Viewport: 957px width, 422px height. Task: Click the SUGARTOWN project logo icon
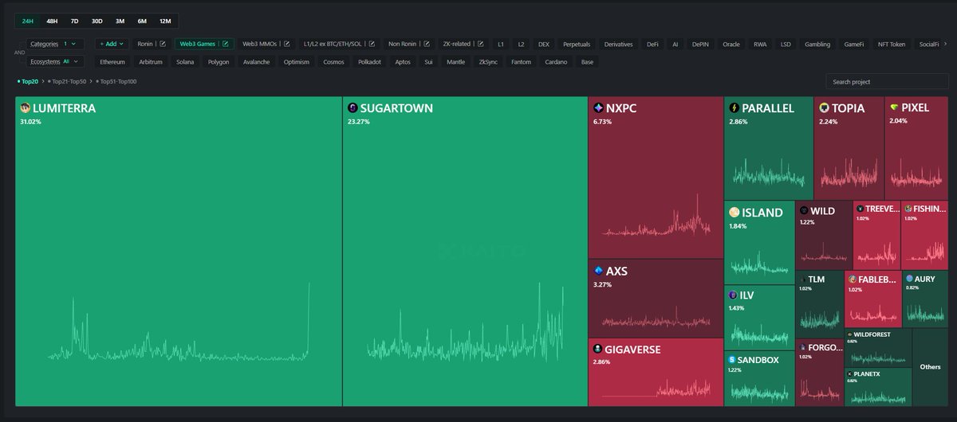(352, 108)
